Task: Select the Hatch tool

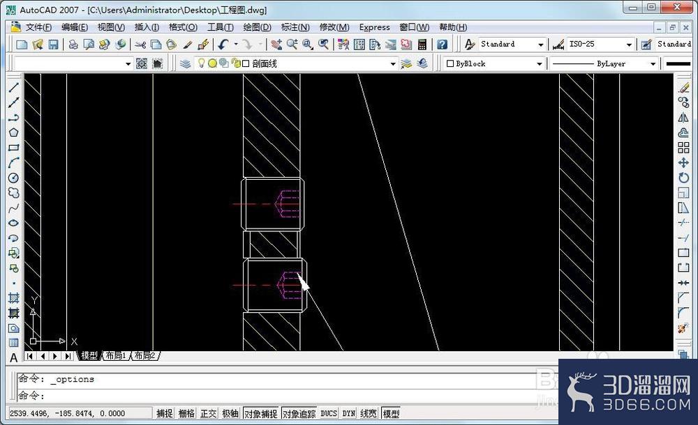Action: (x=13, y=298)
